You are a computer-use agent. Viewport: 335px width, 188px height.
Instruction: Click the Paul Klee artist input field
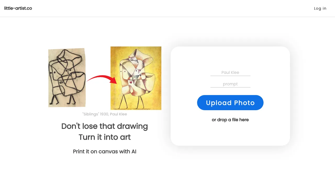pos(230,73)
